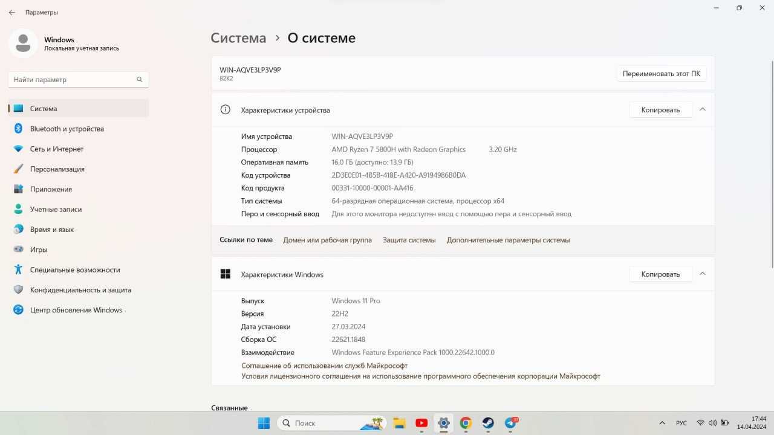Click RAM value 16,0 ГБ
The width and height of the screenshot is (774, 435).
point(372,162)
